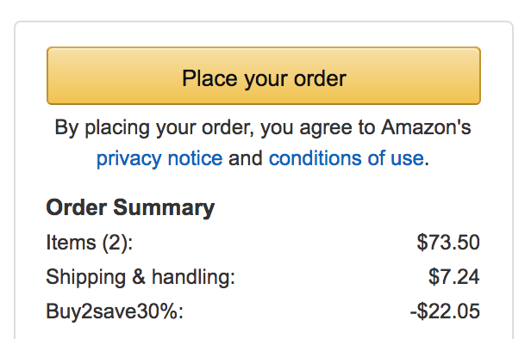
Task: Open the conditions of use link
Action: [347, 158]
